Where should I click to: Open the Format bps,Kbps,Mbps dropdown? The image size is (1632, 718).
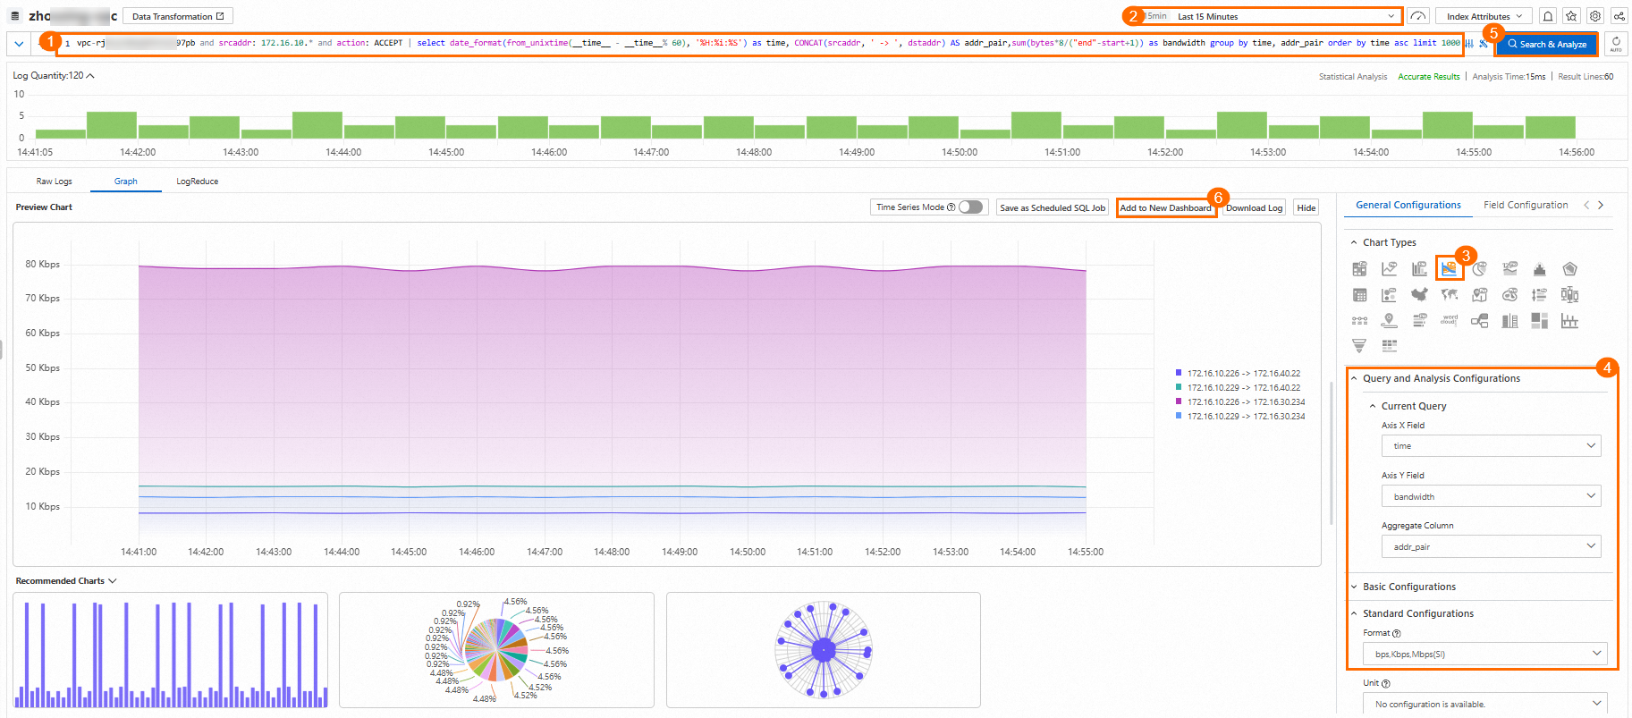click(1485, 654)
